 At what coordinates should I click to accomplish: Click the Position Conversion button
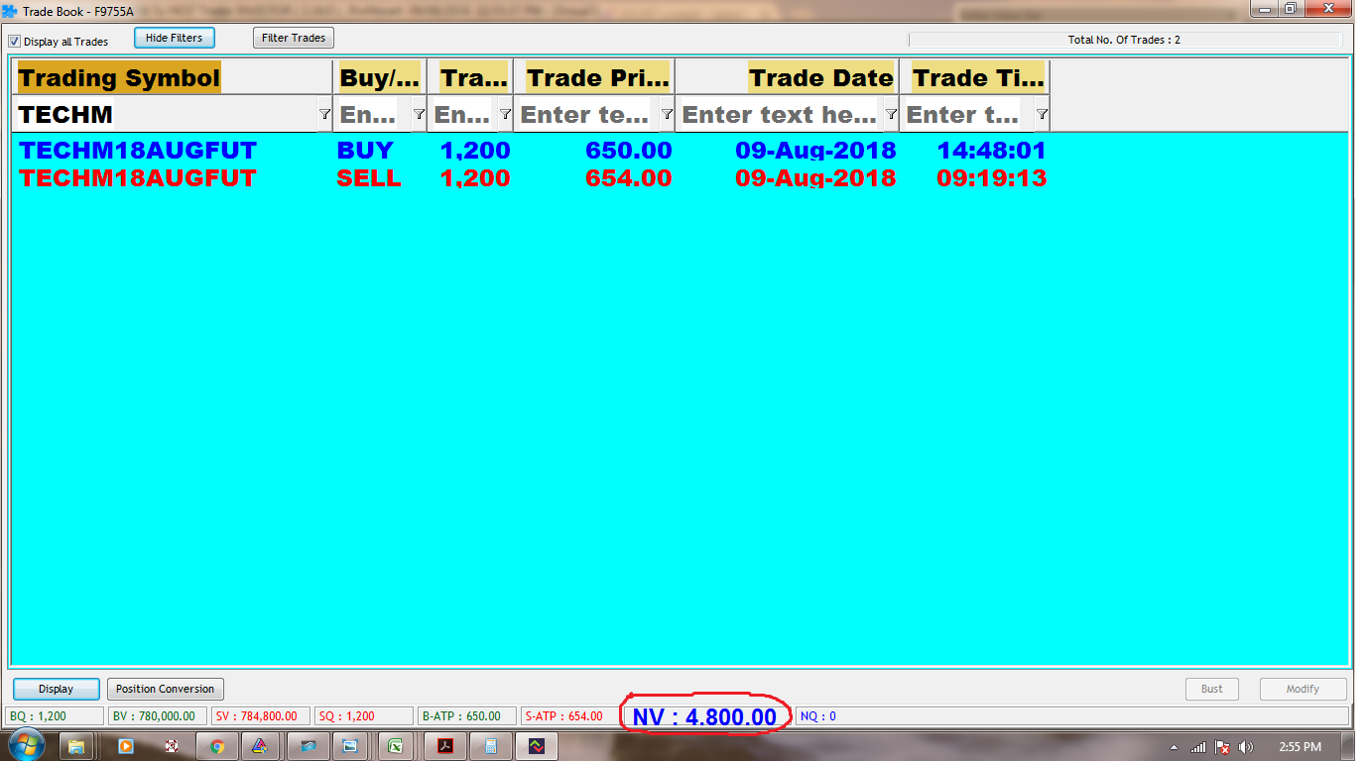click(165, 689)
